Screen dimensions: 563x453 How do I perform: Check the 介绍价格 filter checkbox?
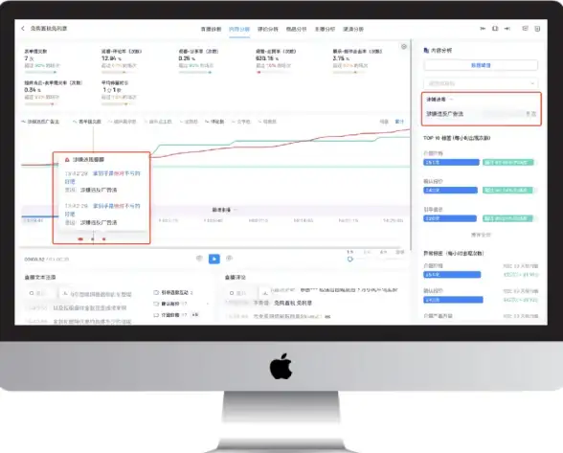click(156, 315)
